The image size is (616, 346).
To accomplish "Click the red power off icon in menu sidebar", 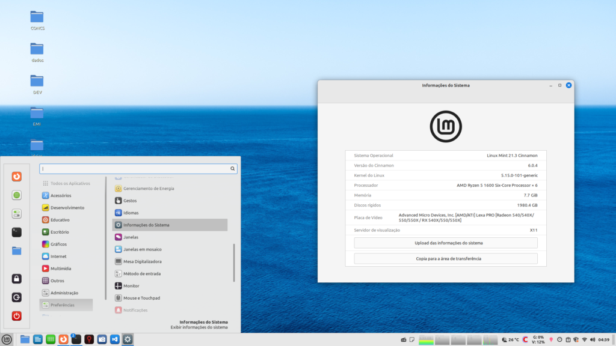I will (x=17, y=316).
